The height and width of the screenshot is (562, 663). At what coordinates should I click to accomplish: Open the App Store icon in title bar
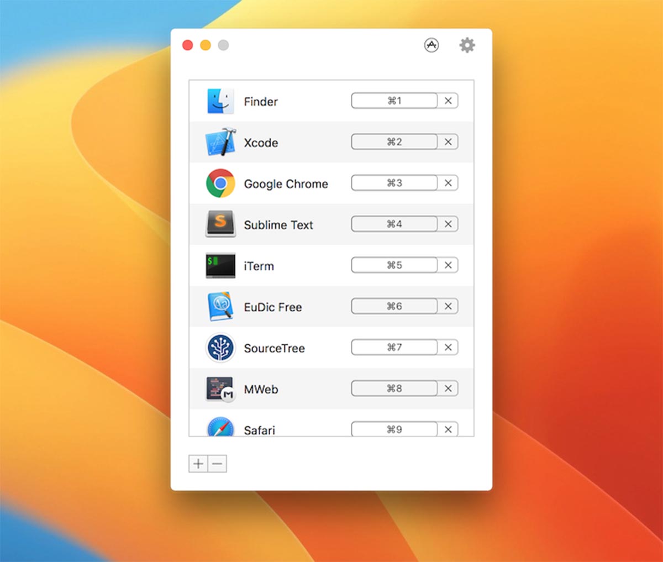pos(432,45)
